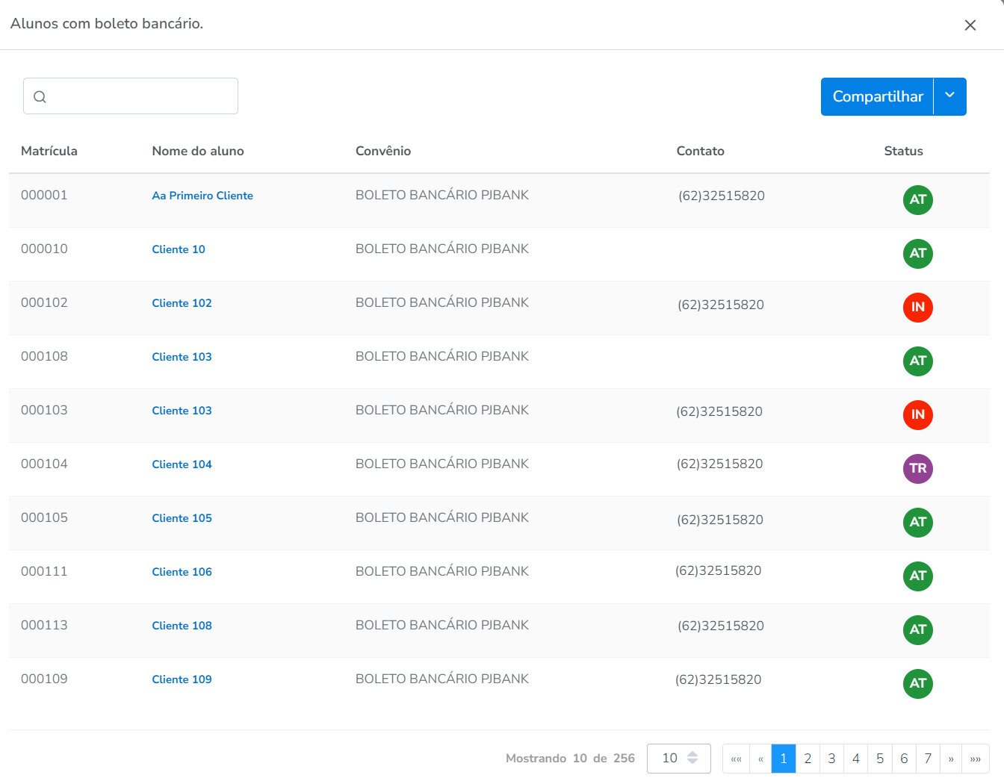Viewport: 1004px width, 778px height.
Task: Close the Alunos com boleto bancário dialog
Action: click(x=970, y=25)
